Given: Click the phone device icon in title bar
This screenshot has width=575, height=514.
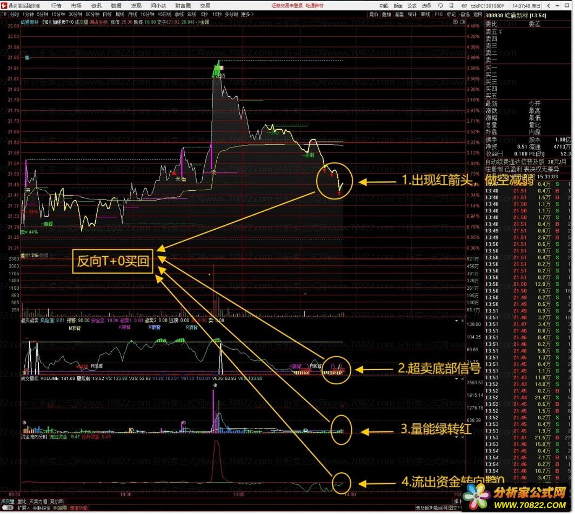Looking at the screenshot, I should pyautogui.click(x=452, y=6).
